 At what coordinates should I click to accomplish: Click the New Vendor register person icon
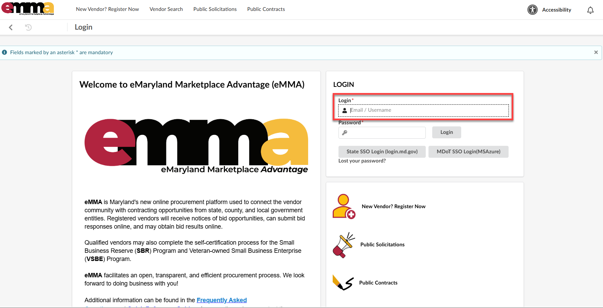[x=344, y=206]
